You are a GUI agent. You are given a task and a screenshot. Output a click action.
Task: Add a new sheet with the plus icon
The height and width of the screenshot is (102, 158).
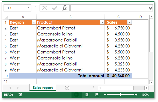[67, 88]
